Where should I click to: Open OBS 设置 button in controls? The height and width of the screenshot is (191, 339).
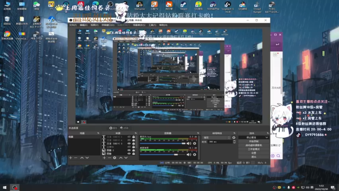click(x=254, y=153)
